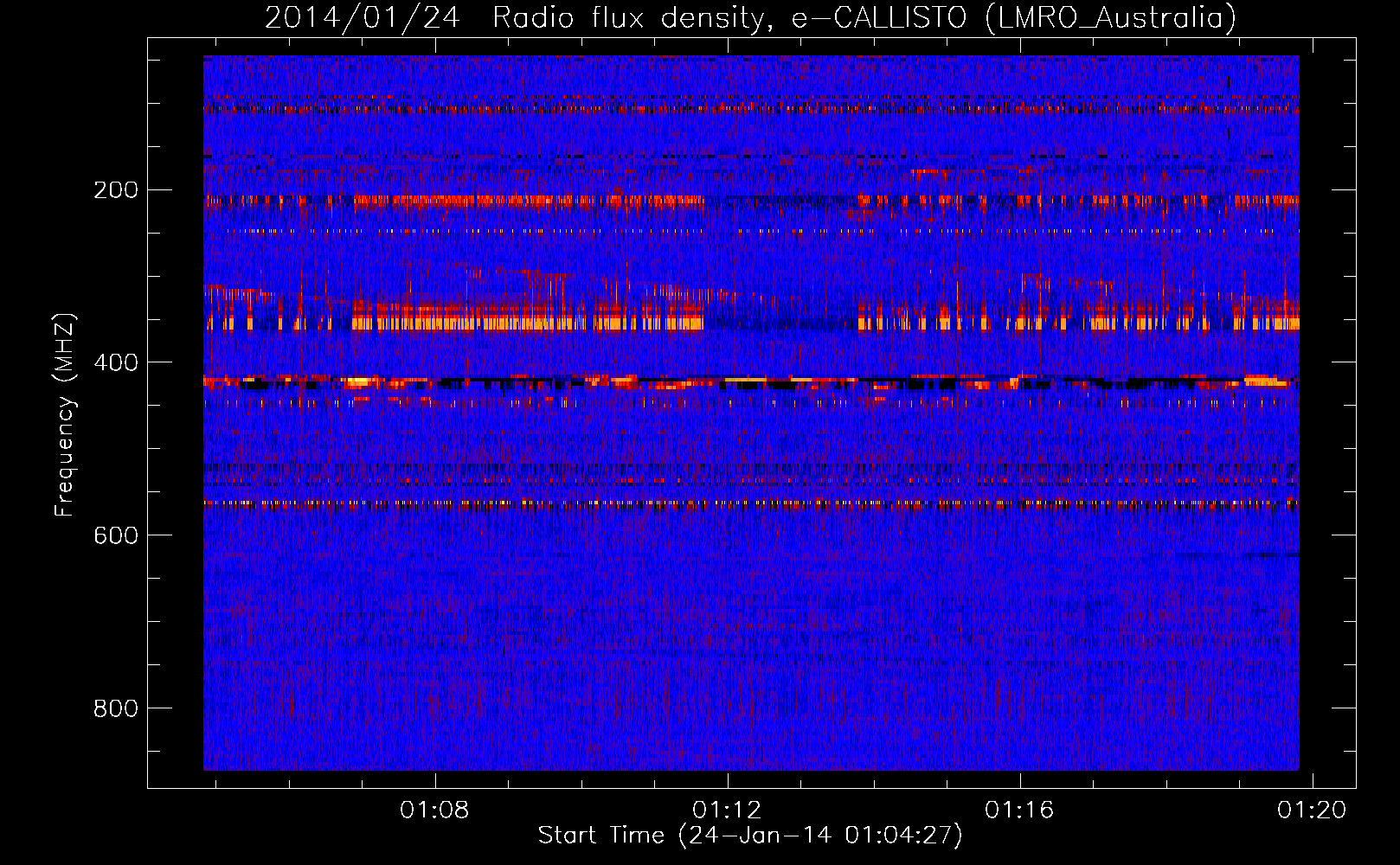Click the thin dotted line near 580 MHz
The height and width of the screenshot is (865, 1400).
point(750,503)
